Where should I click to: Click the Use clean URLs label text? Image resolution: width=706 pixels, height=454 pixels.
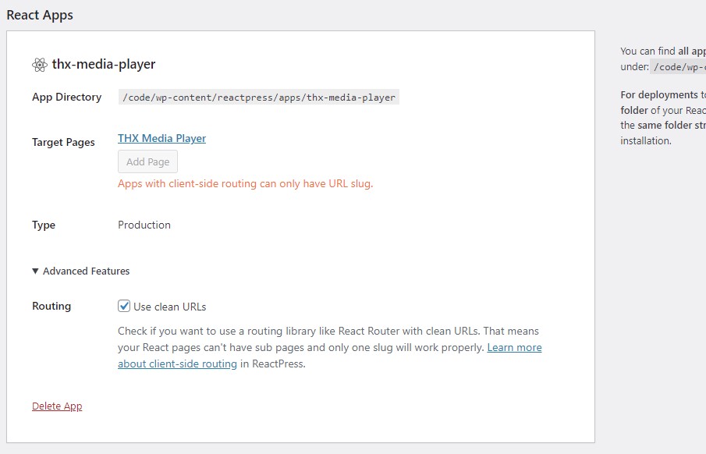(x=170, y=307)
